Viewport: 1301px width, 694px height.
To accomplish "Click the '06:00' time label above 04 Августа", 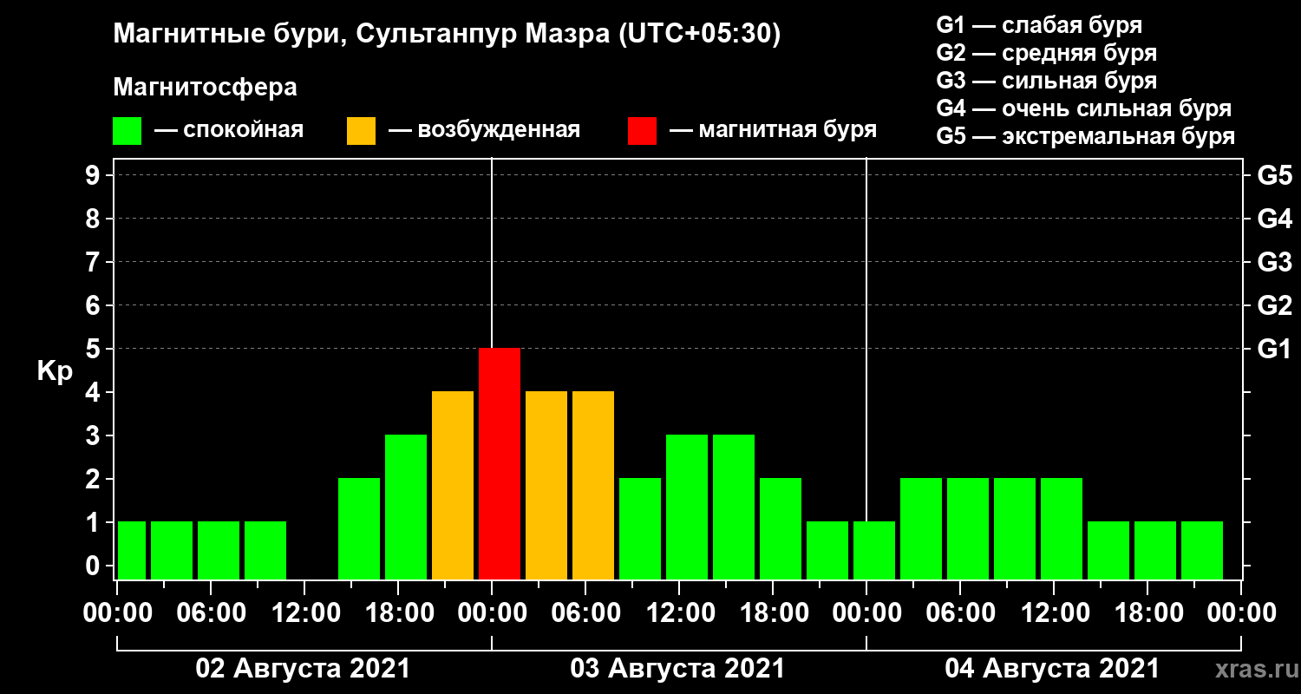I will (x=960, y=612).
